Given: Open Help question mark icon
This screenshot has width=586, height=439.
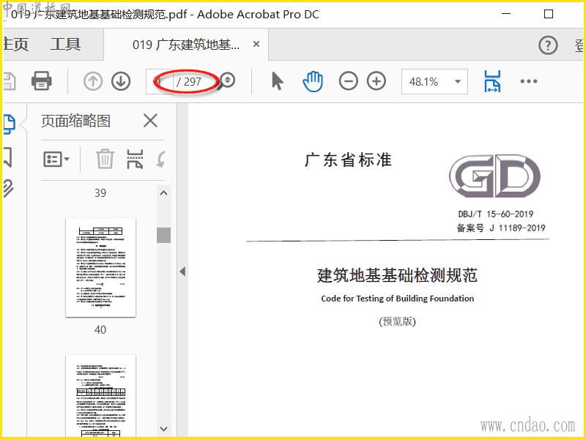Looking at the screenshot, I should point(548,45).
